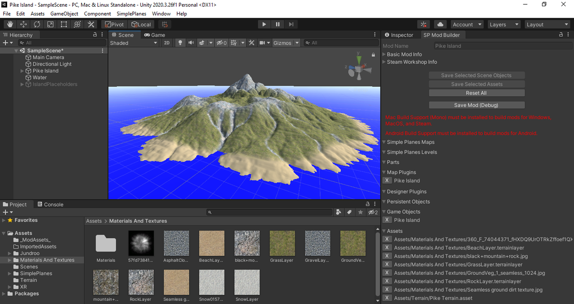Switch to the Game tab
This screenshot has width=574, height=304.
point(155,35)
